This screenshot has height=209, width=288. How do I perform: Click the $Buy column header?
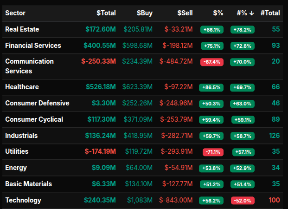coord(144,13)
